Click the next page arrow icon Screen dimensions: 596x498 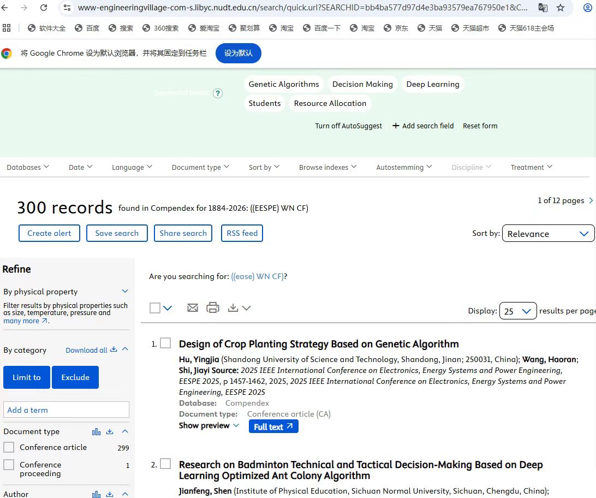pyautogui.click(x=591, y=200)
